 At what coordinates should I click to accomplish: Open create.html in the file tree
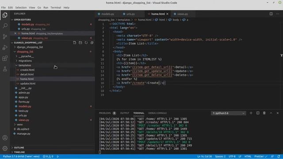coord(27,70)
